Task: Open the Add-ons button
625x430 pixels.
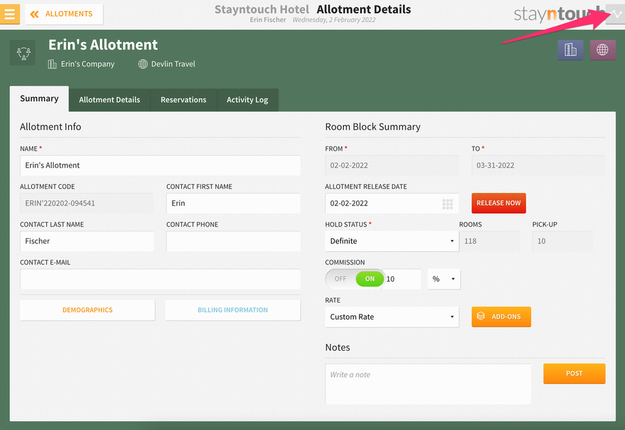Action: point(501,317)
